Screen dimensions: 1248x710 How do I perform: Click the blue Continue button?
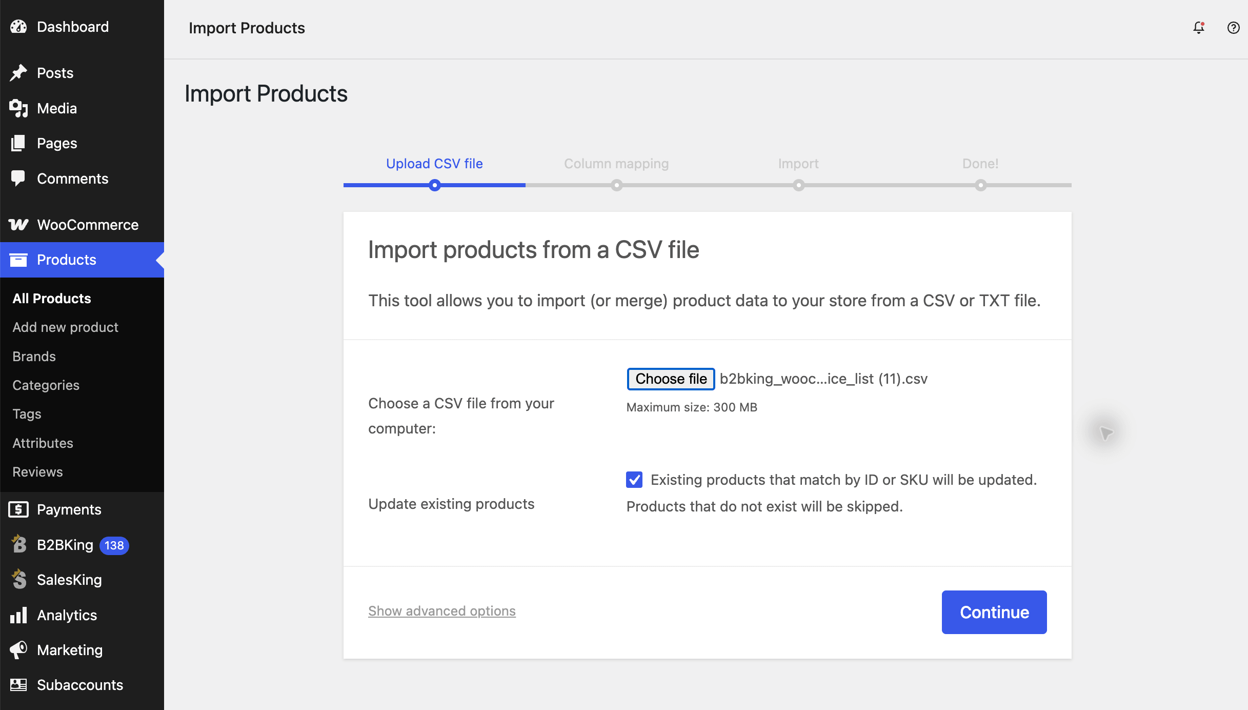tap(994, 612)
